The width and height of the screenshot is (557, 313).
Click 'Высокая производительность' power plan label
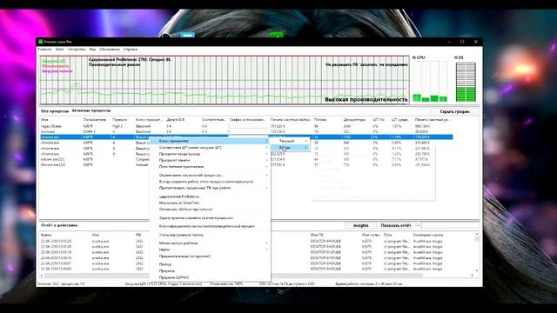366,100
